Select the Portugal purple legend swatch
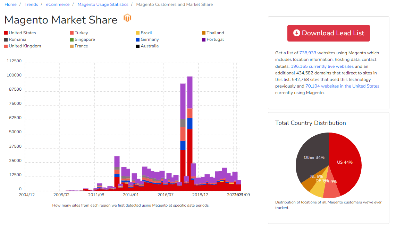 204,39
